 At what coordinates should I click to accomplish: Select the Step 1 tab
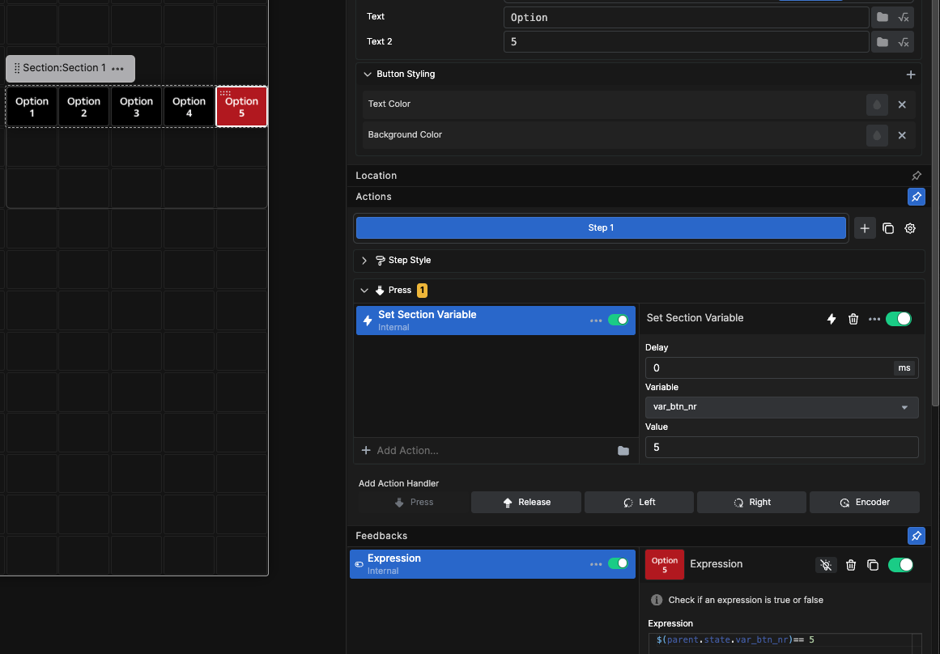point(601,227)
